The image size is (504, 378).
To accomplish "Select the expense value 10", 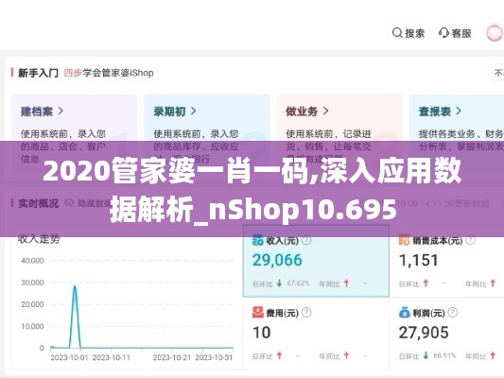I will 261,333.
